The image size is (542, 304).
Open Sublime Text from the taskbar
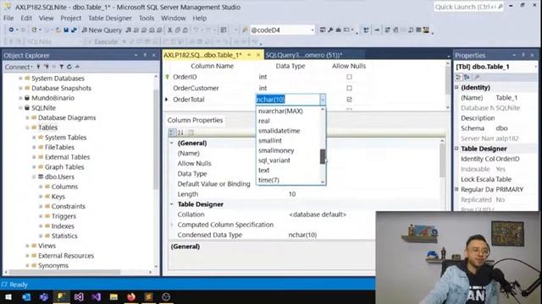pos(149,296)
